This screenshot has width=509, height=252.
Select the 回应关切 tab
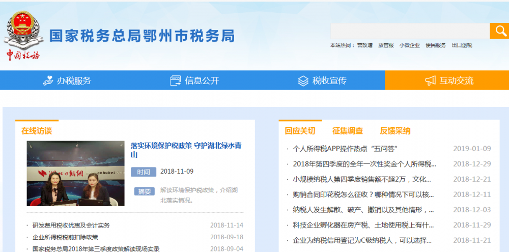tap(300, 131)
